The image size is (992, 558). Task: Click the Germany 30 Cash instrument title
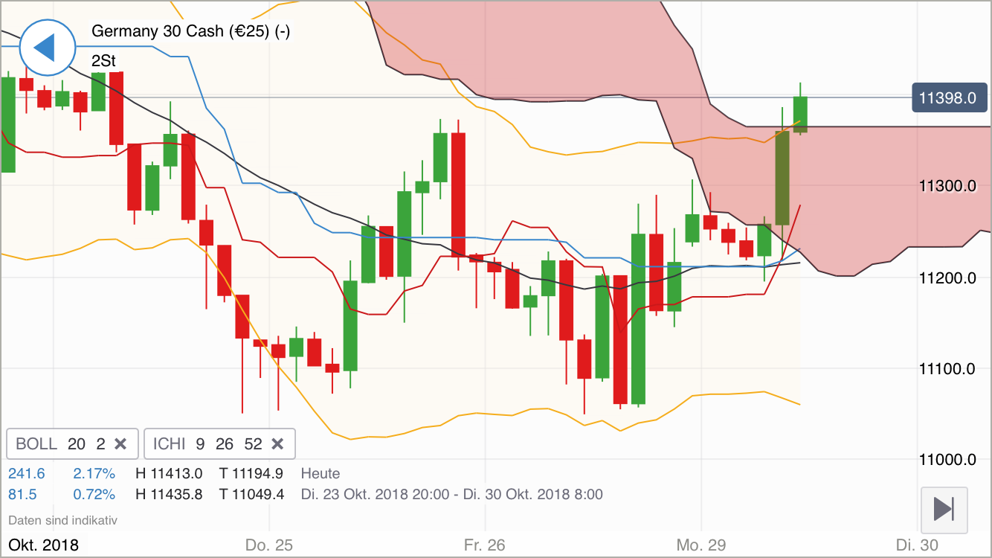tap(191, 32)
